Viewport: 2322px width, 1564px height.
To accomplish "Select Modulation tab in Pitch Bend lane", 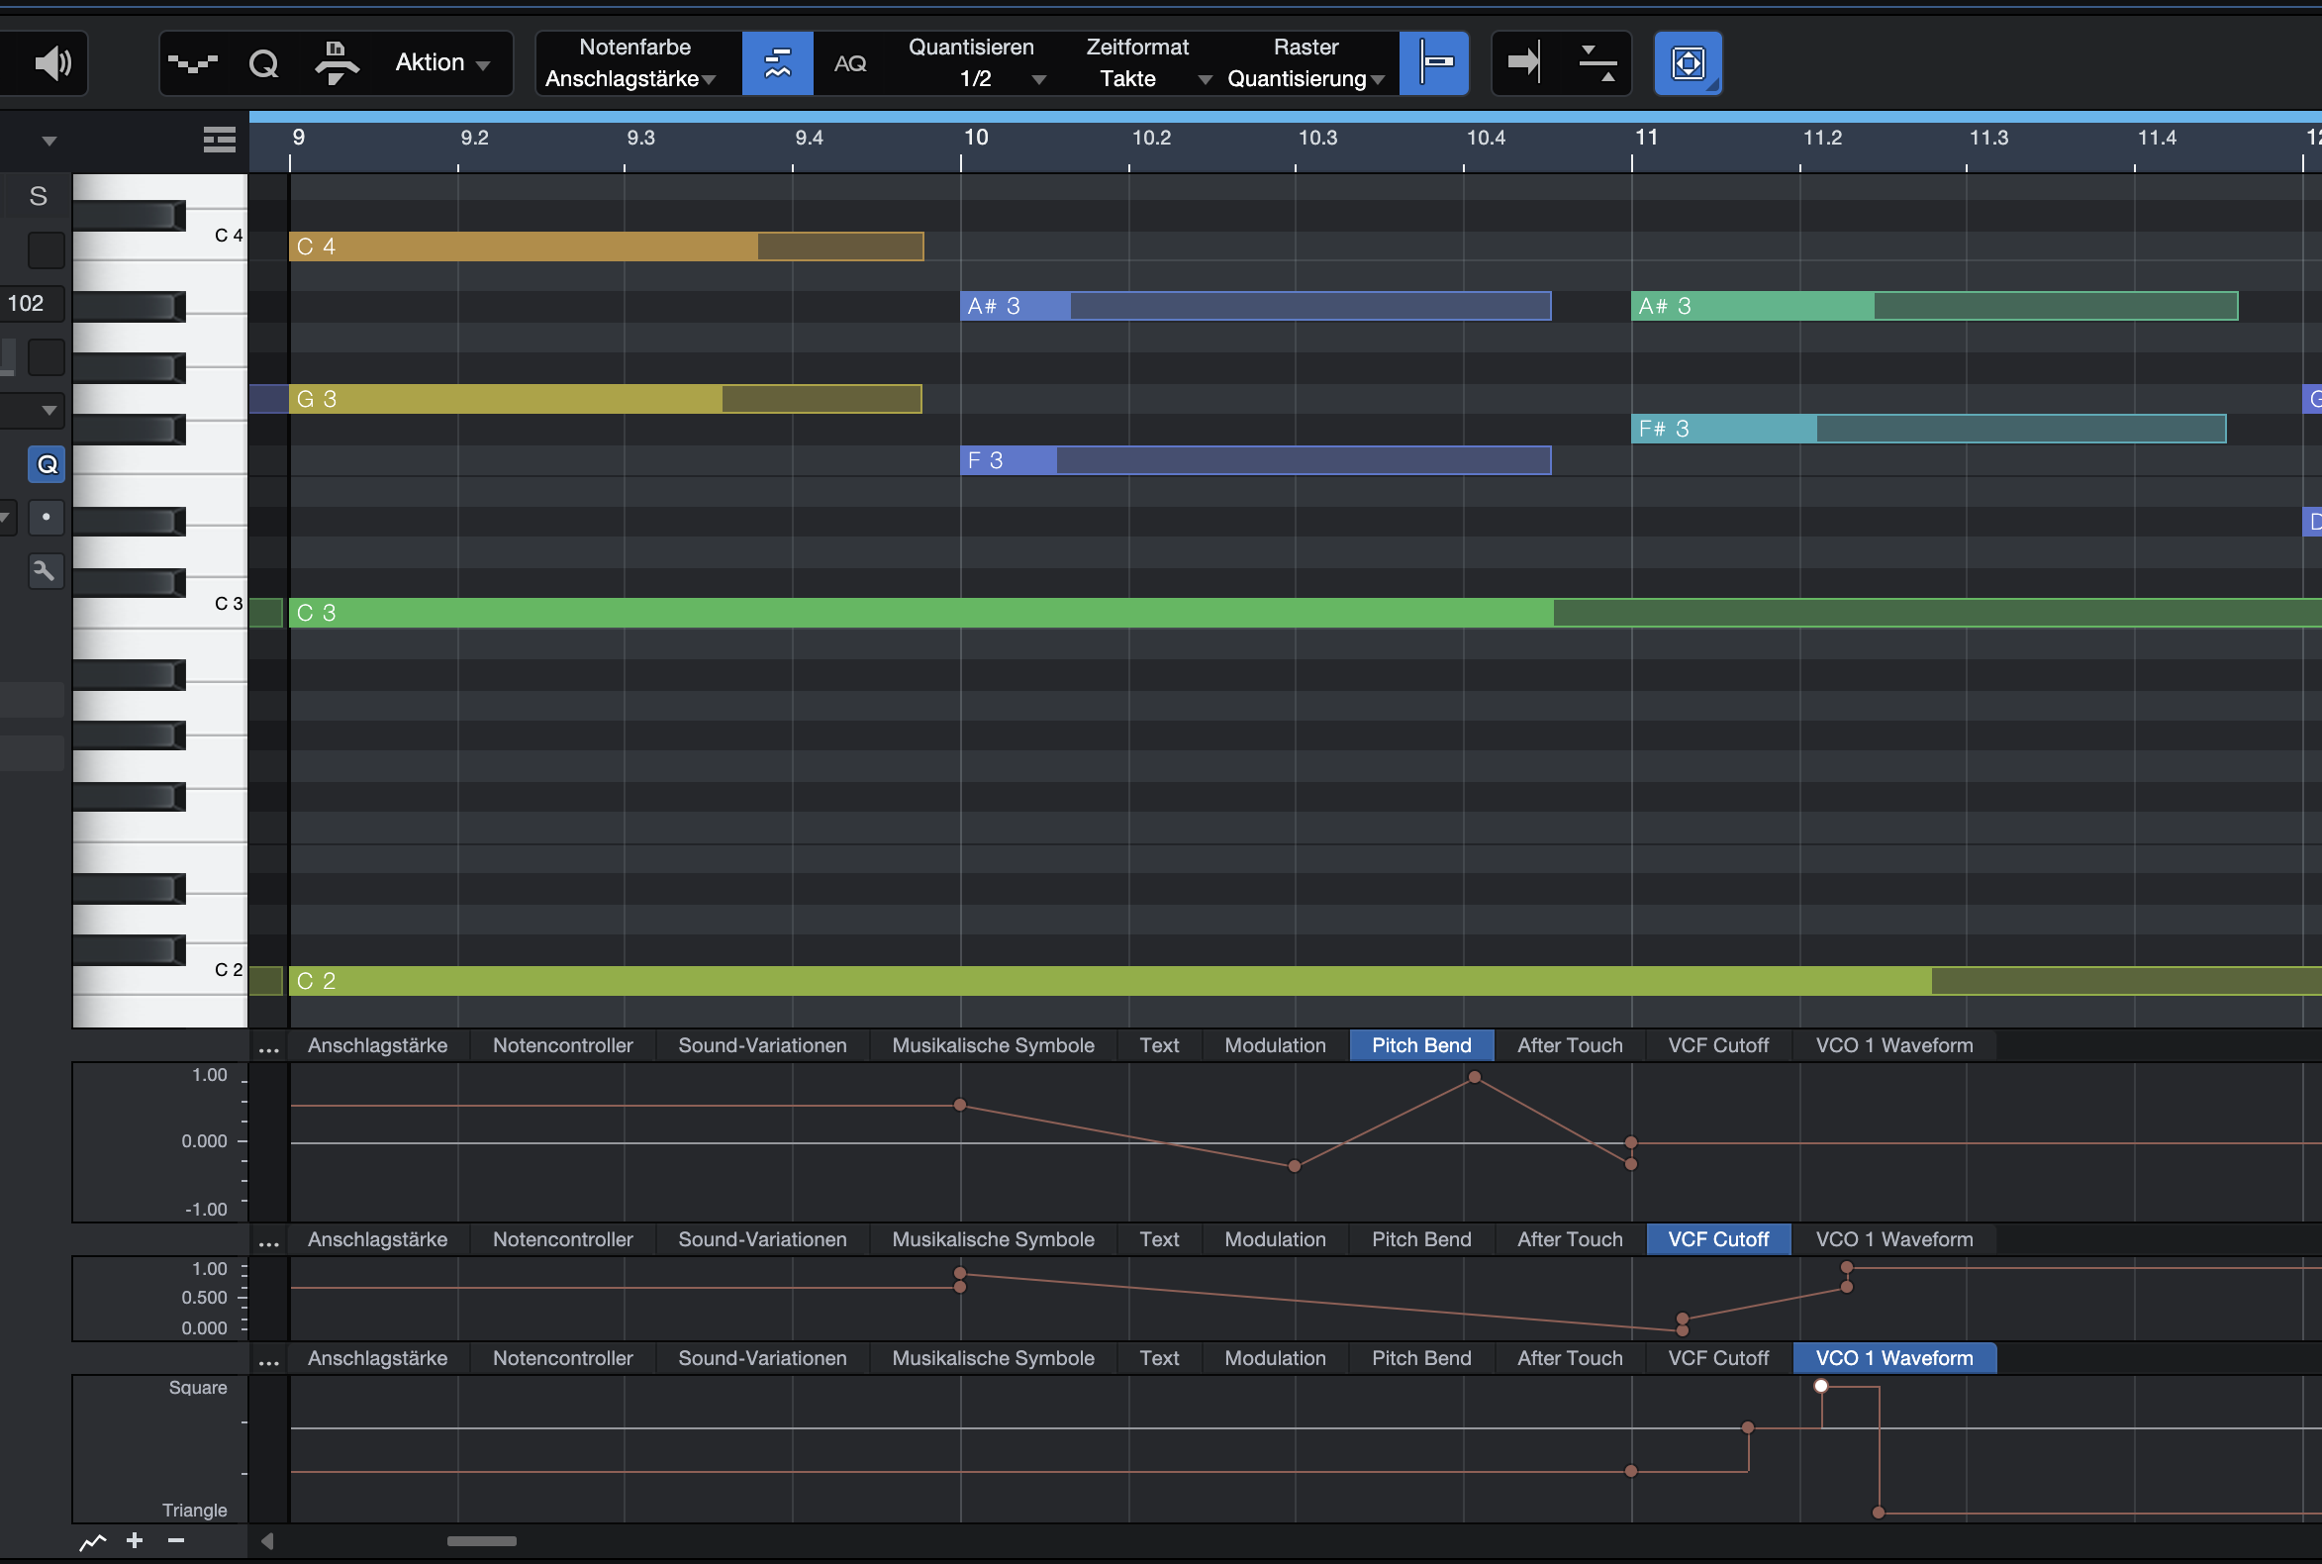I will [x=1275, y=1045].
